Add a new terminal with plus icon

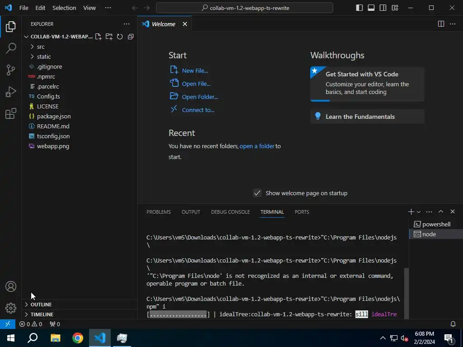click(x=411, y=211)
